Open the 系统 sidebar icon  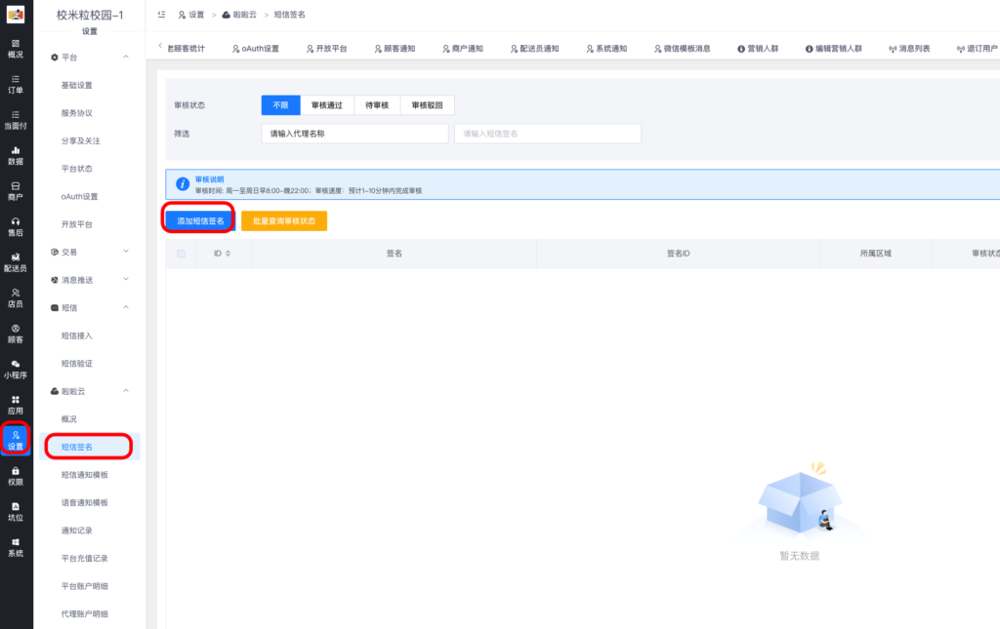tap(15, 549)
